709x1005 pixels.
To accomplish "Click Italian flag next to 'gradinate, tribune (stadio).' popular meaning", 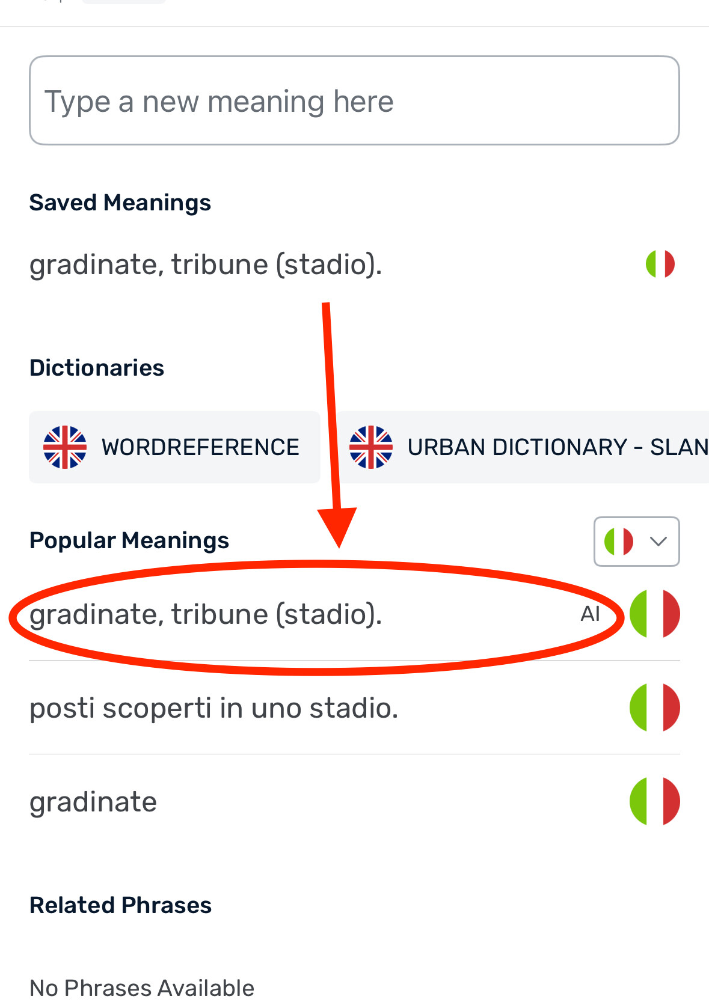I will pyautogui.click(x=655, y=614).
